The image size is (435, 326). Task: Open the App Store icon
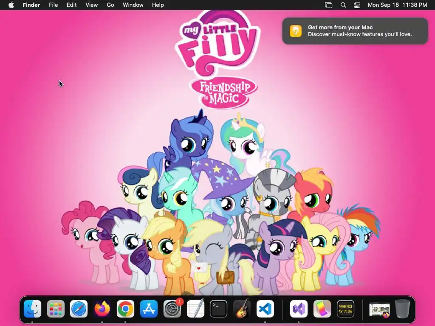click(149, 309)
